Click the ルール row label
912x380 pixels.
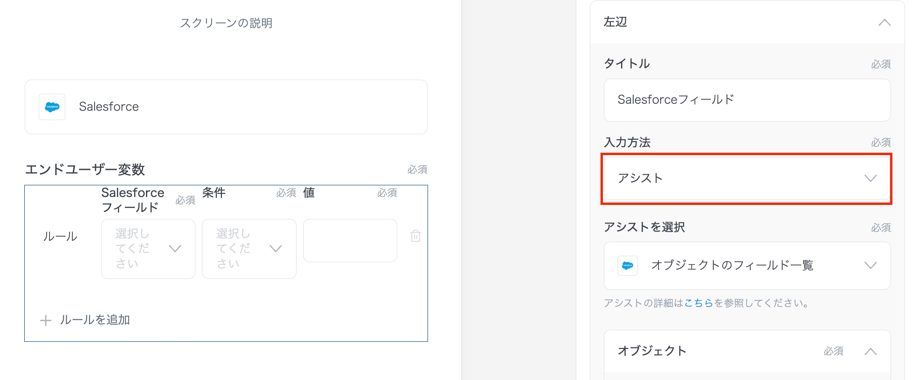pos(60,237)
